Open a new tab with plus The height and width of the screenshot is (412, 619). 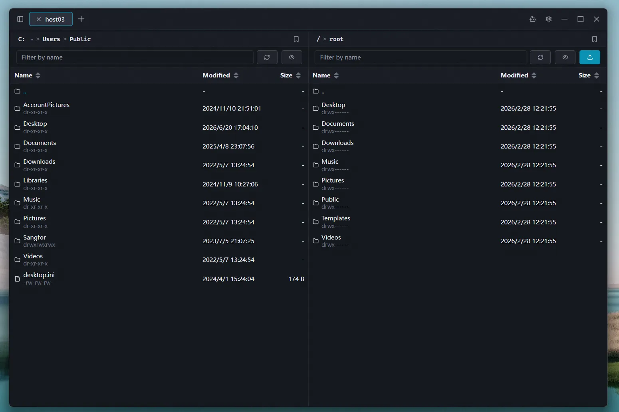click(x=81, y=19)
